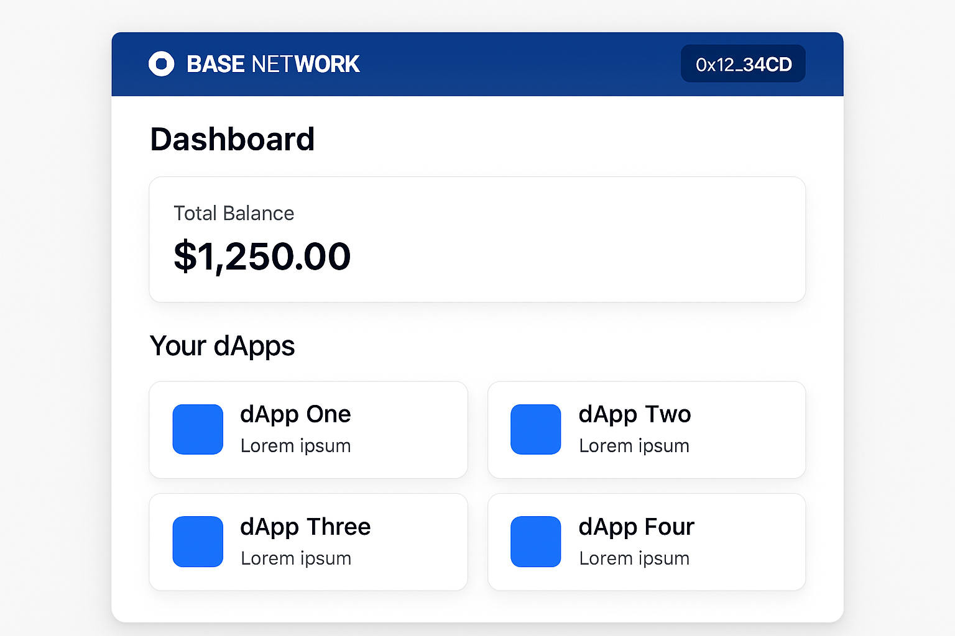Screen dimensions: 955x636
Task: Select the Dashboard heading
Action: 232,139
